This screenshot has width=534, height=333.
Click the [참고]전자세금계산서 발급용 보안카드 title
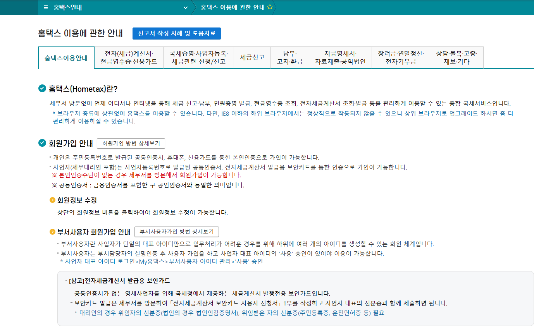119,280
